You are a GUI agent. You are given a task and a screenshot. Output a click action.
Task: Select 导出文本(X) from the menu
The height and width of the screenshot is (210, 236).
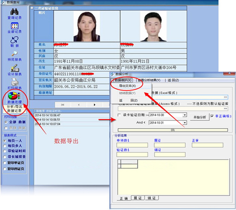127,86
